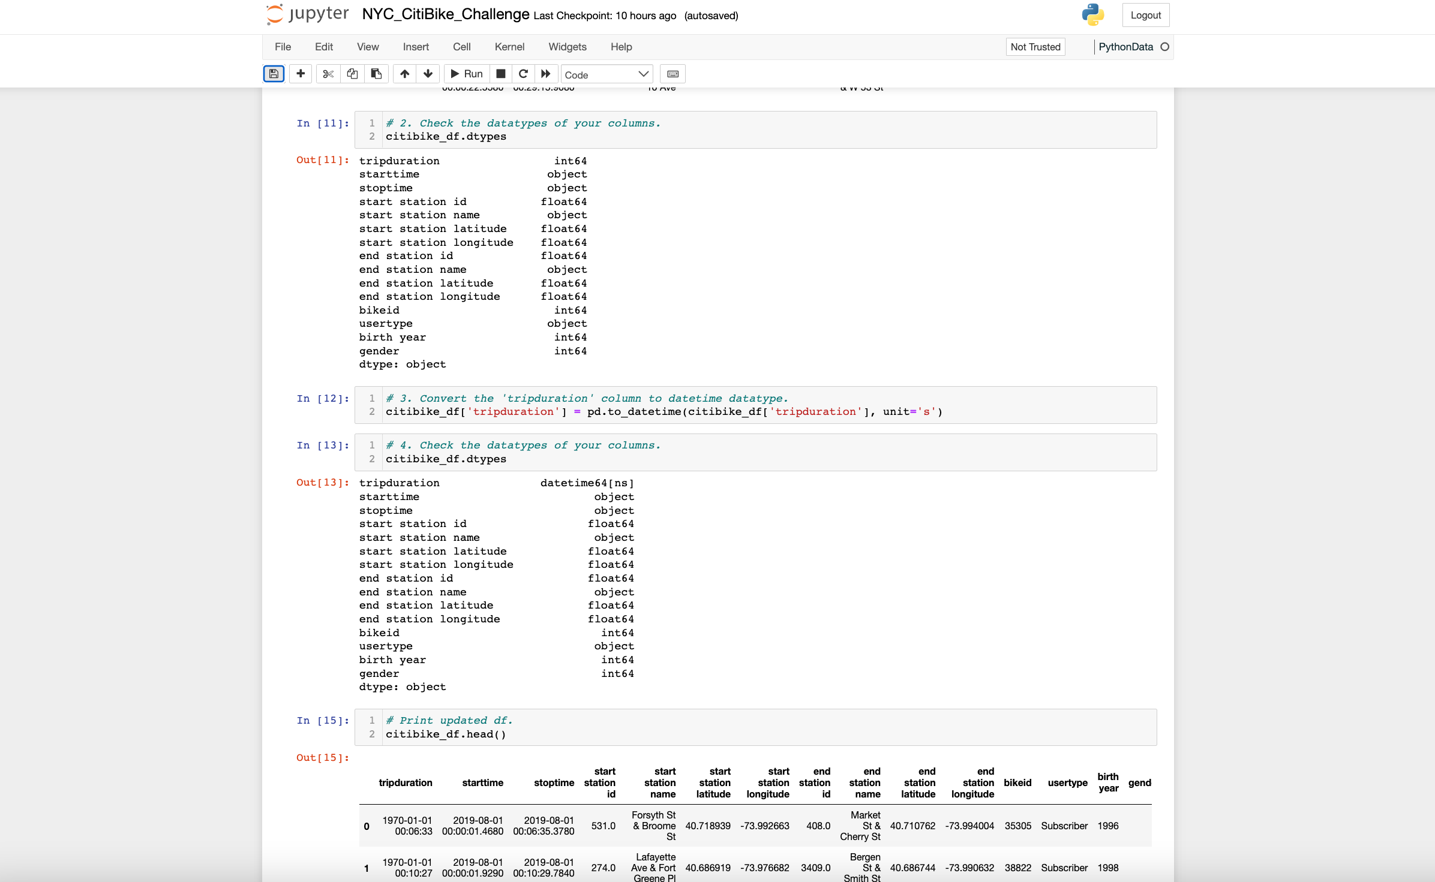Click the save and checkpoint icon
Screen dimensions: 1435x882
pyautogui.click(x=274, y=74)
